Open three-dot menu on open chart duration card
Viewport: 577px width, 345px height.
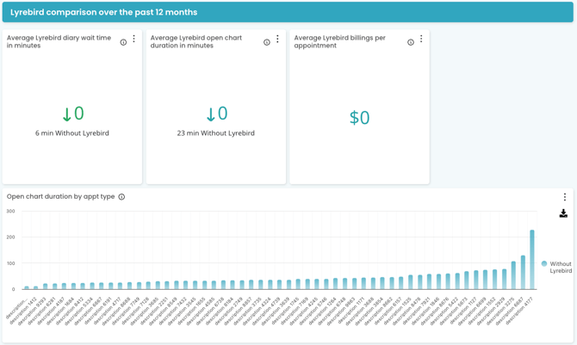277,39
